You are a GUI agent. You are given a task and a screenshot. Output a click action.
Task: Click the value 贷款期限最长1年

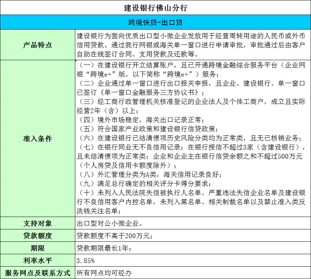104,248
